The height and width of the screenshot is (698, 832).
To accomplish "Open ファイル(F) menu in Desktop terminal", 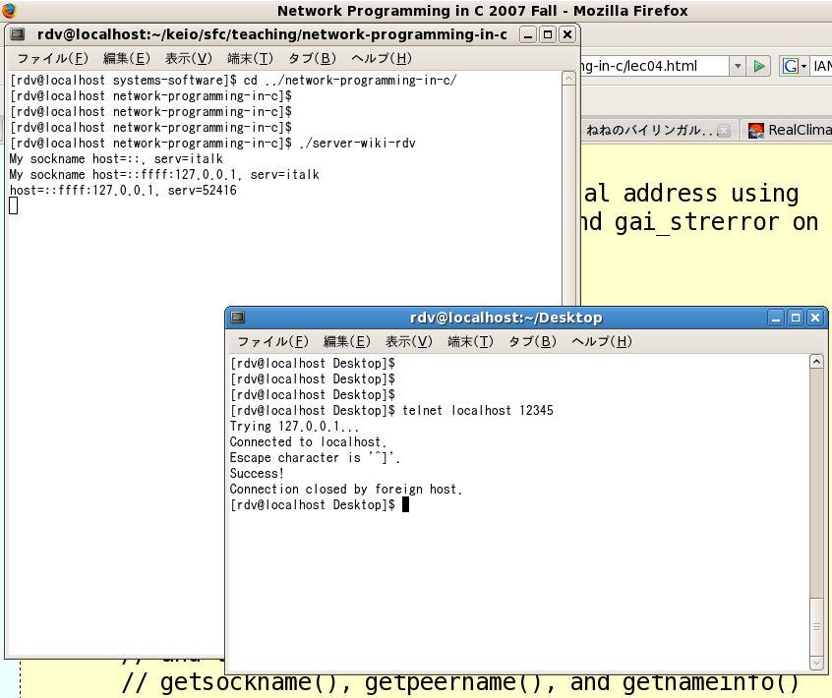I will (x=272, y=341).
